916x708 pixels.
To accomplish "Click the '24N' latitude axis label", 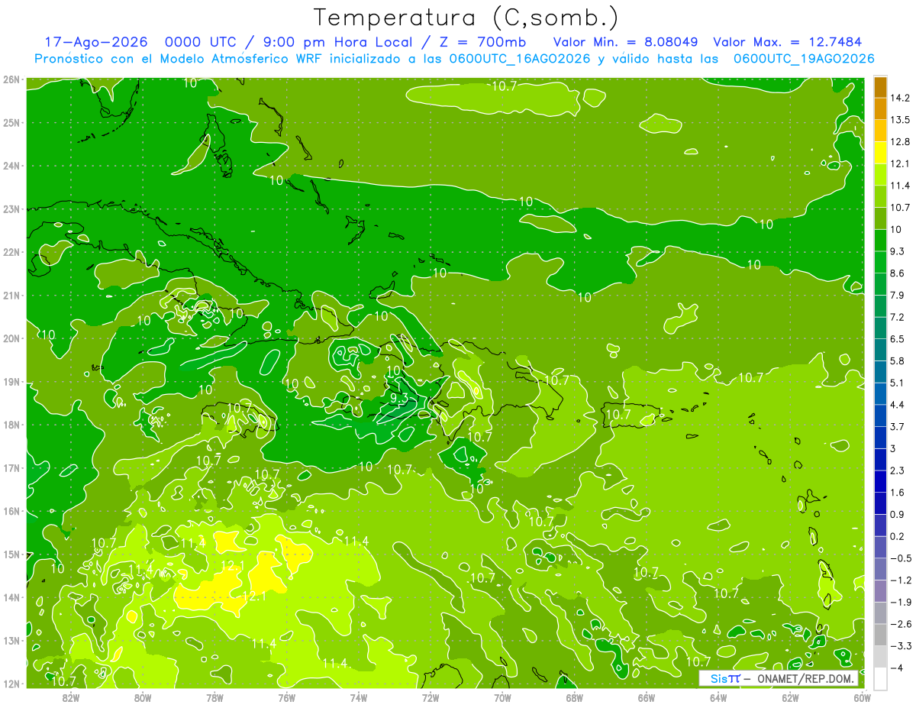I will pyautogui.click(x=11, y=166).
